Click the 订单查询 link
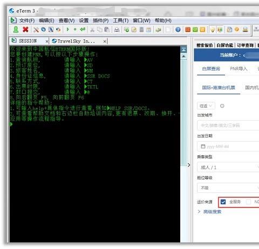Viewport: 259px width, 249px height. pos(245,45)
